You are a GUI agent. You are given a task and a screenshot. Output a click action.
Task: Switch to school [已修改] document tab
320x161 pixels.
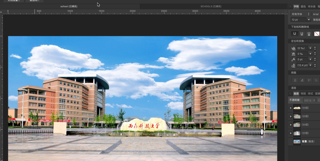[x=69, y=6]
